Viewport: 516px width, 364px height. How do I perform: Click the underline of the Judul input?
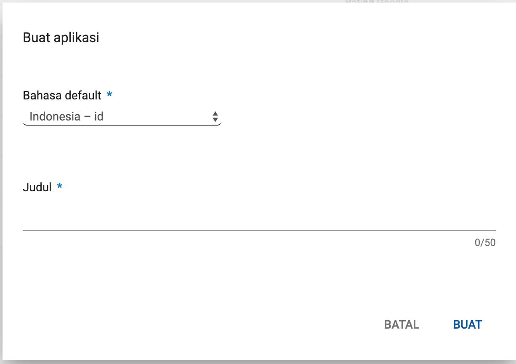click(x=259, y=230)
